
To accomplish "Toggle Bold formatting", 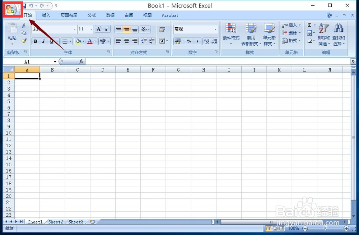I will tap(36, 41).
